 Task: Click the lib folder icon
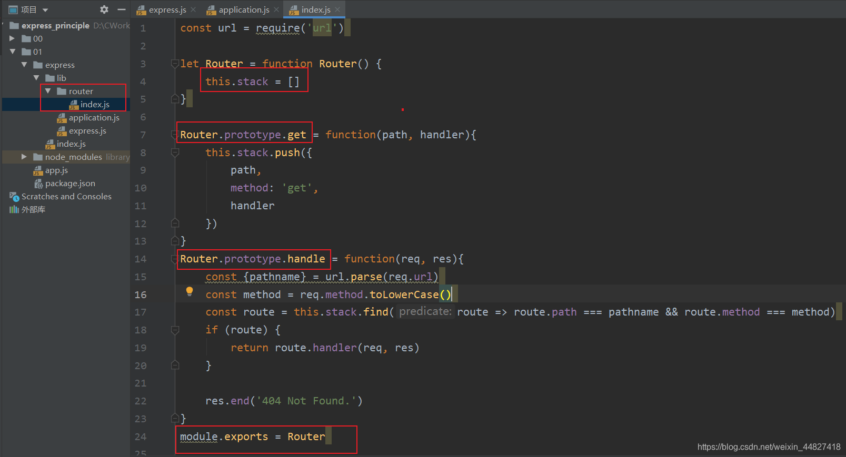pyautogui.click(x=50, y=78)
